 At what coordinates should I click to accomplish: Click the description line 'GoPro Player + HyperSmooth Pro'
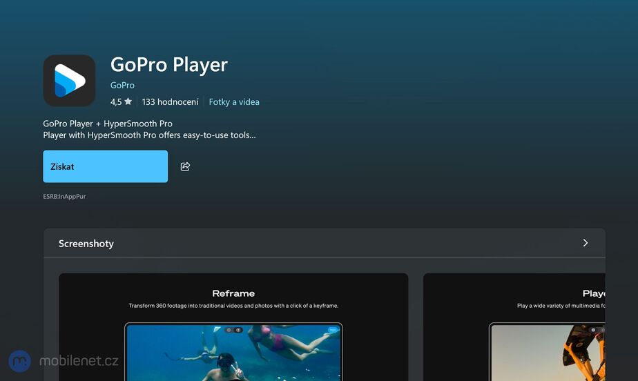pos(108,124)
